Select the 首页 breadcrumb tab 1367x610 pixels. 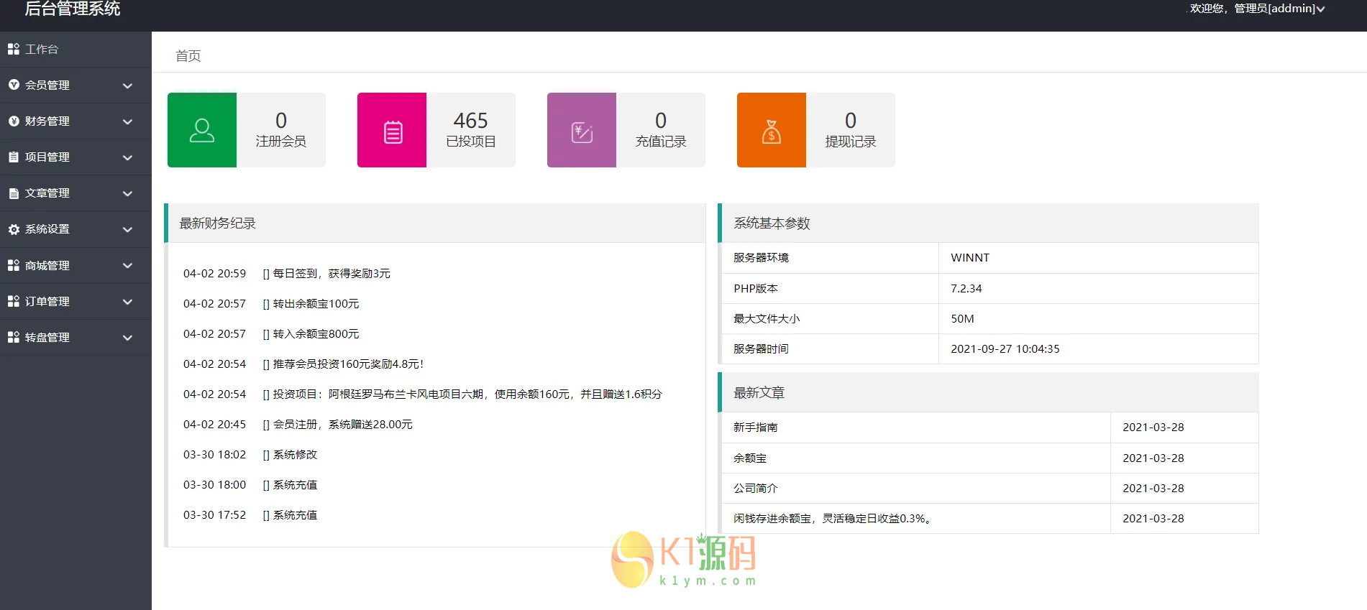tap(188, 56)
